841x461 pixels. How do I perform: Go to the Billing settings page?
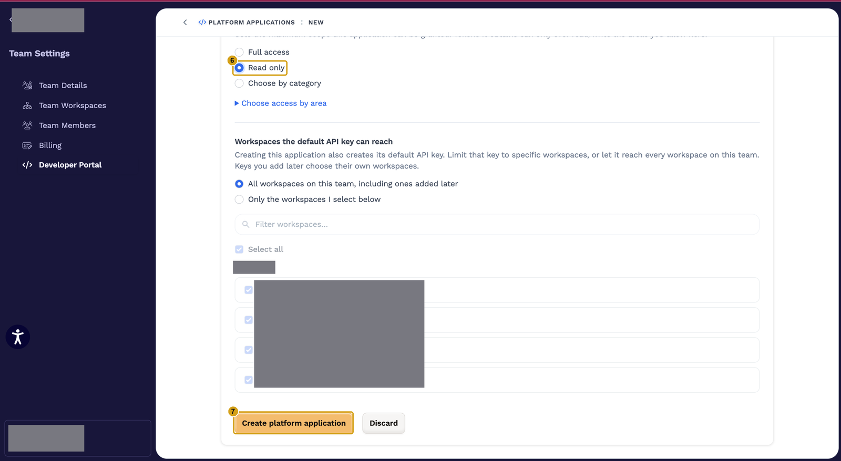50,145
